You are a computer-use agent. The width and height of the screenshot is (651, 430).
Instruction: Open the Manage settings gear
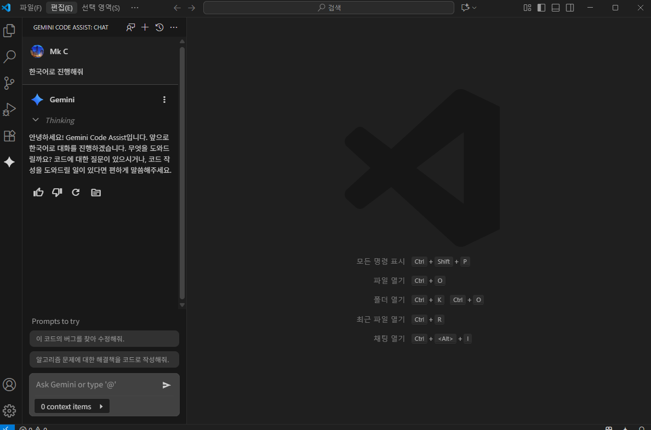9,411
